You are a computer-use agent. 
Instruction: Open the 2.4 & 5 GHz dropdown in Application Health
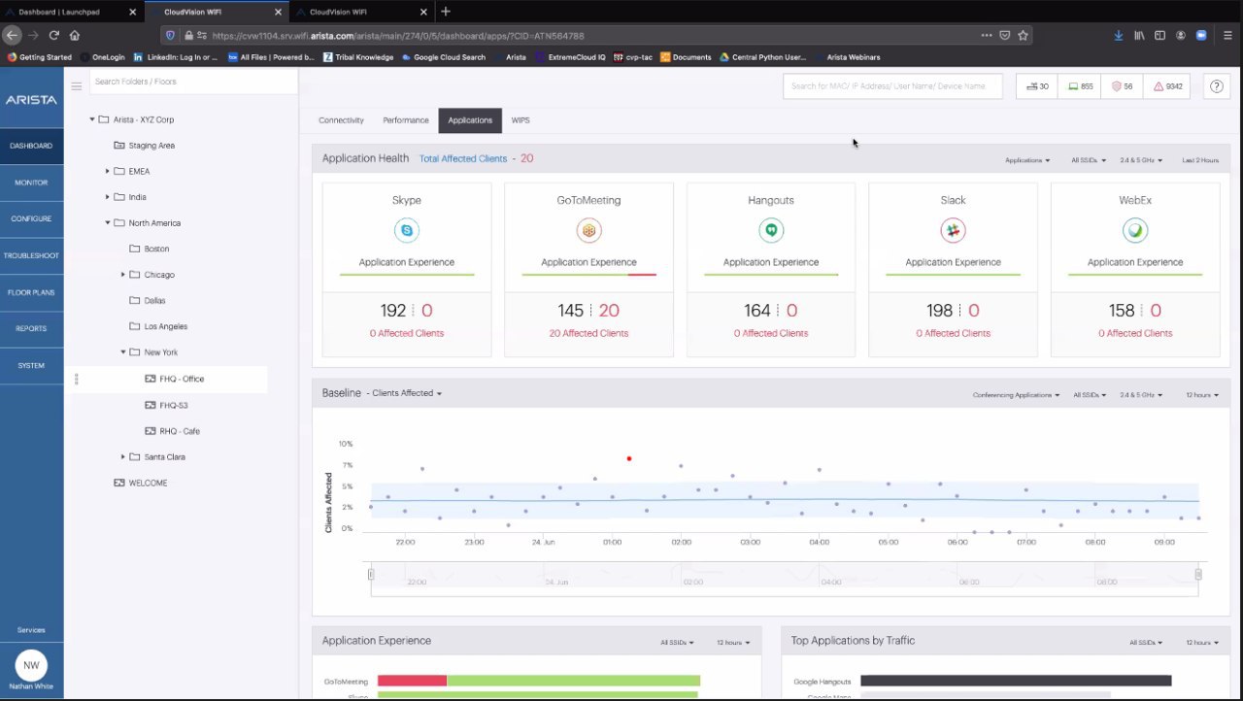point(1141,160)
